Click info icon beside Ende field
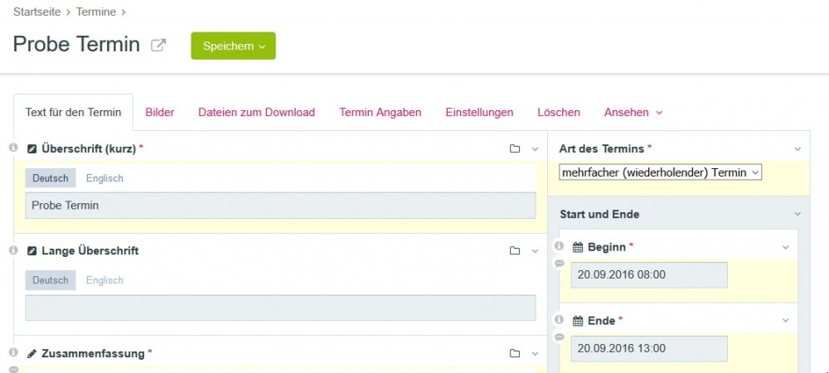 coord(560,320)
